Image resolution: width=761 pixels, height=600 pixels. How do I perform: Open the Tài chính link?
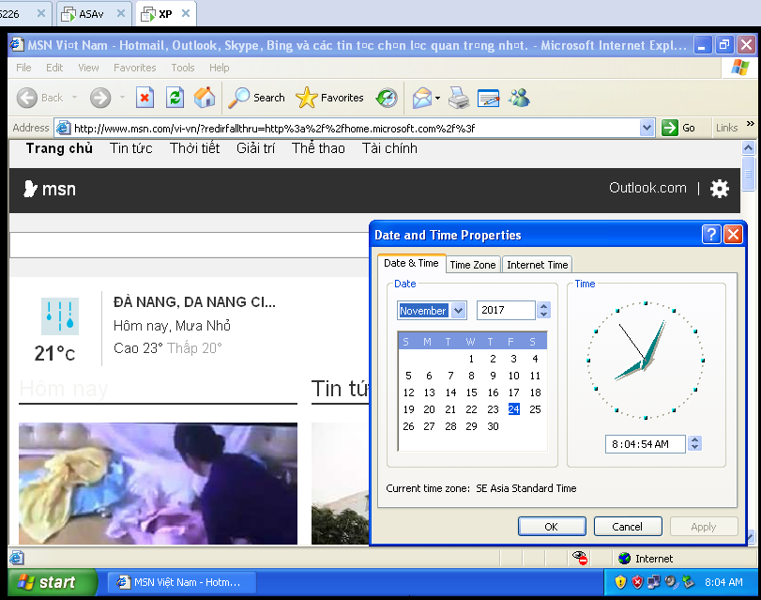[389, 148]
